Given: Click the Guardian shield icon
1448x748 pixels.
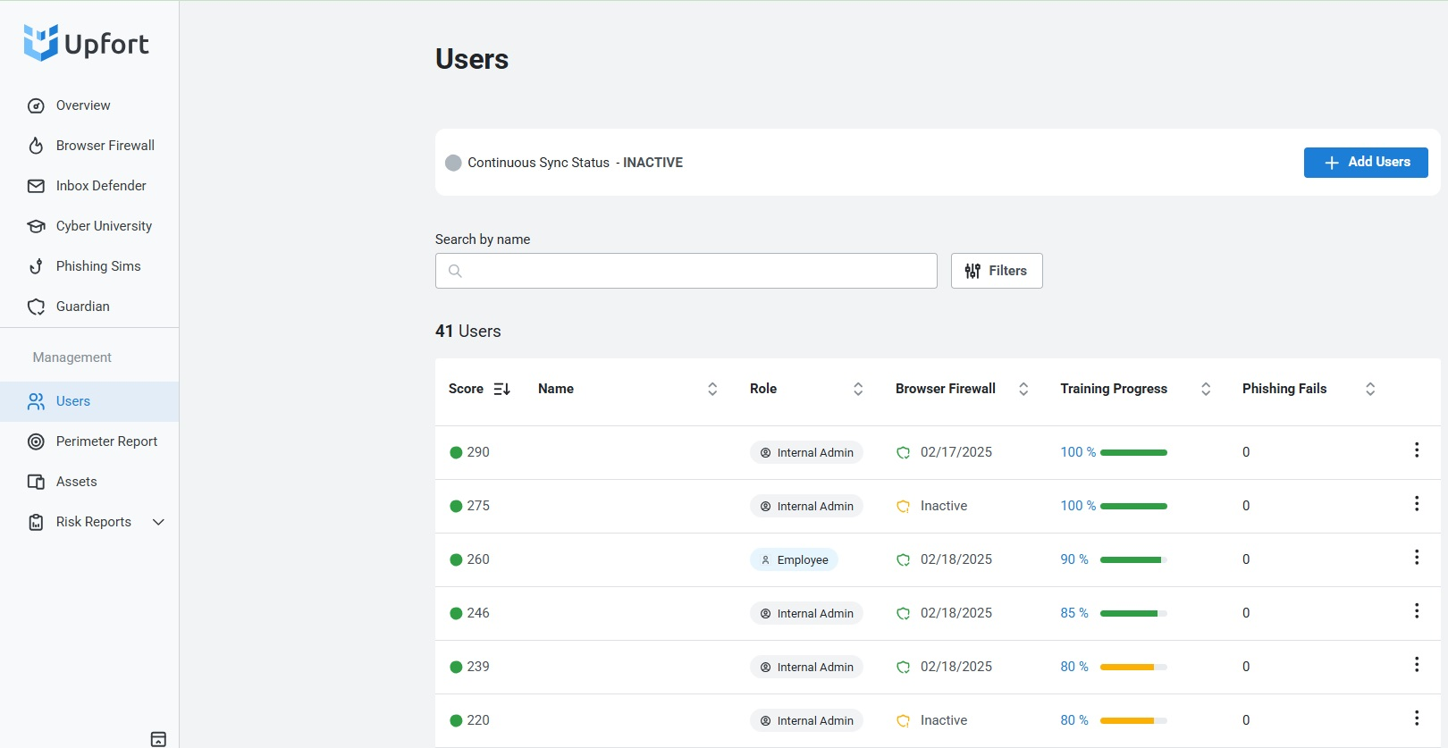Looking at the screenshot, I should [x=36, y=307].
